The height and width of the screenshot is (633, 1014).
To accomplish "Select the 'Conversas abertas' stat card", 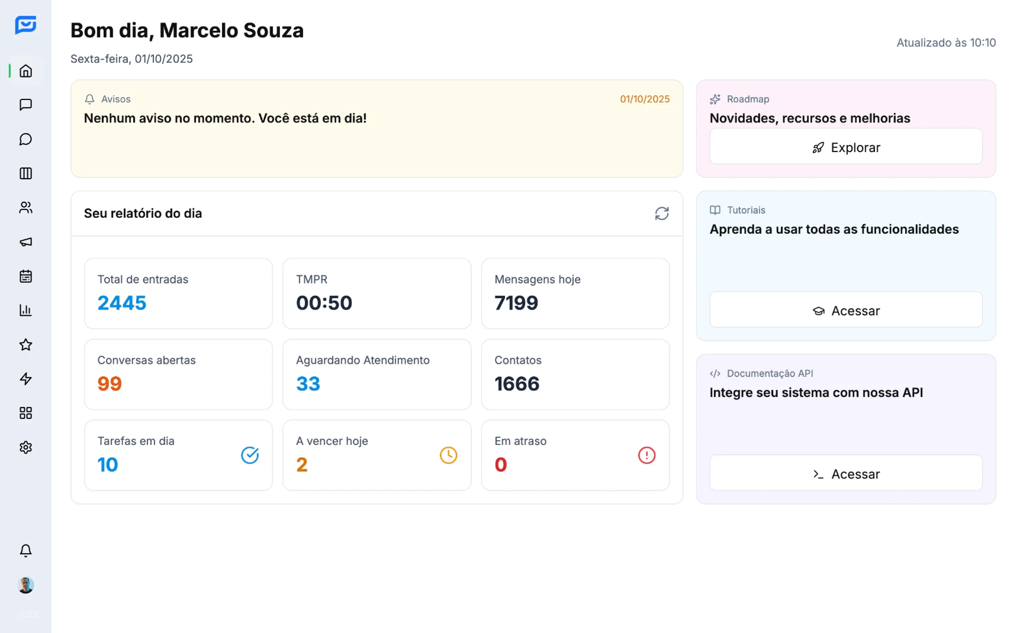I will (x=178, y=374).
